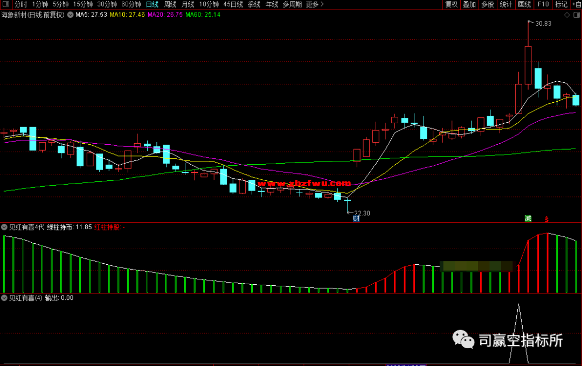Viewport: 582px width, 366px height.
Task: Click the MA60: 25.14 label
Action: tap(203, 15)
